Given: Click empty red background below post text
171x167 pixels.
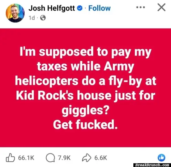Looking at the screenshot, I should click(85, 139).
